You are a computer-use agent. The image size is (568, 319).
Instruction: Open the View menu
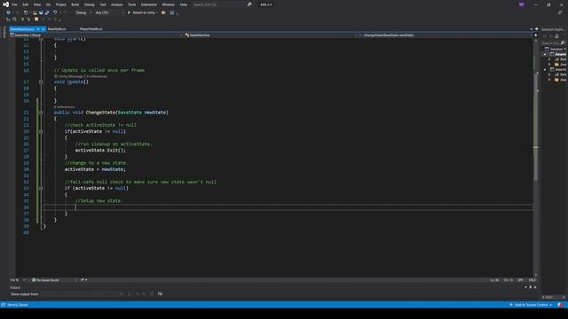[x=37, y=4]
